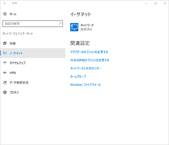Open the ホームグループ link

point(78,76)
